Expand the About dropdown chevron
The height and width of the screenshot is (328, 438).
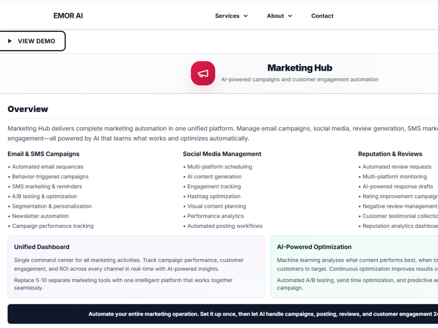click(x=290, y=16)
